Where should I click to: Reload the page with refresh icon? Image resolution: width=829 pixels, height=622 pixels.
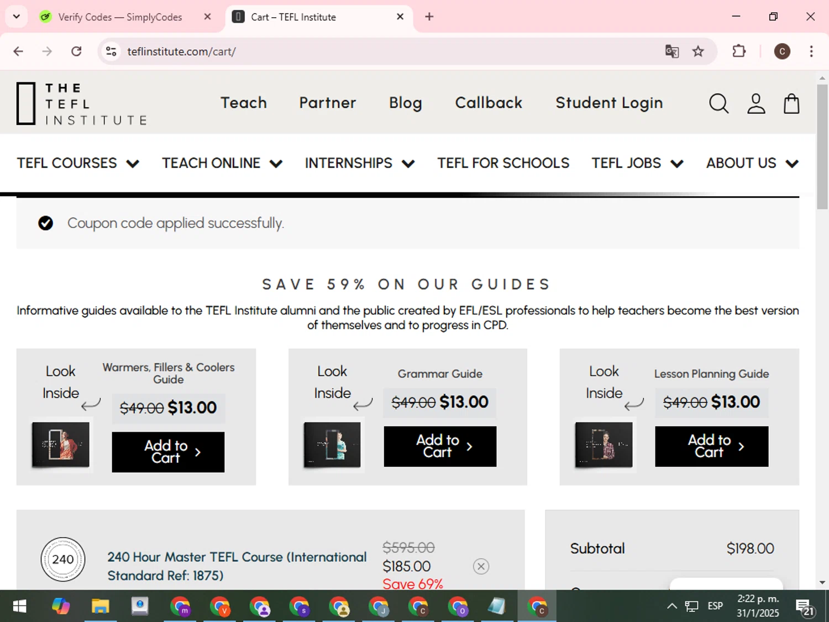[x=76, y=51]
